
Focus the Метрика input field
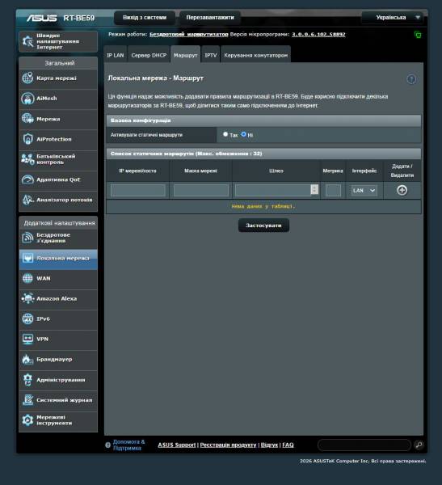pos(333,190)
